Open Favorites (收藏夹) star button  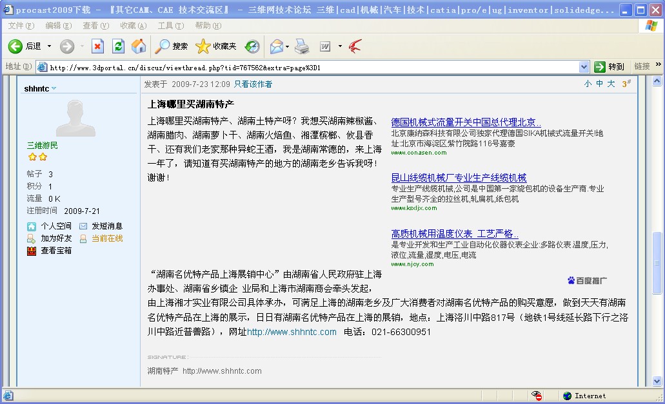[x=216, y=46]
